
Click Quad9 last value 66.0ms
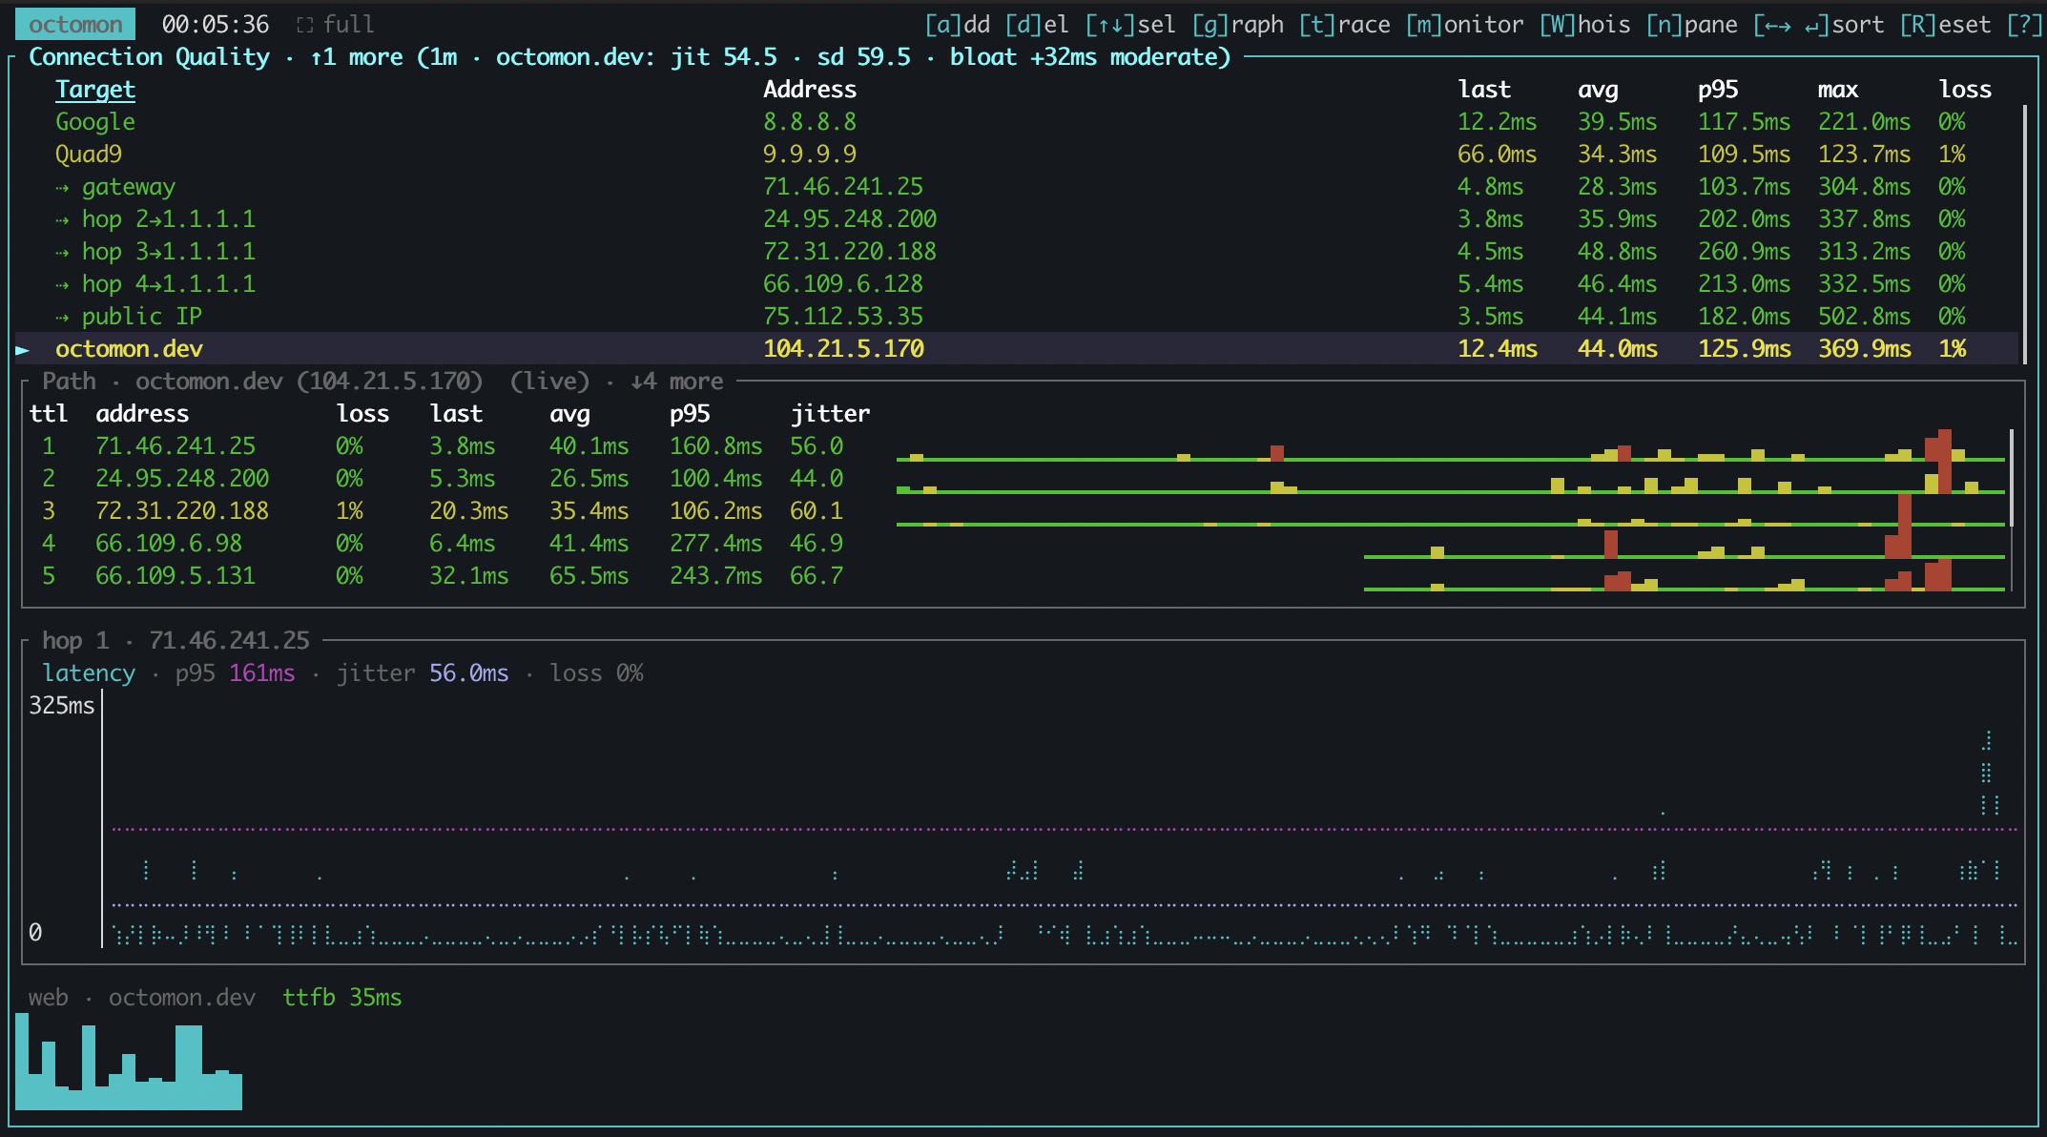point(1497,154)
